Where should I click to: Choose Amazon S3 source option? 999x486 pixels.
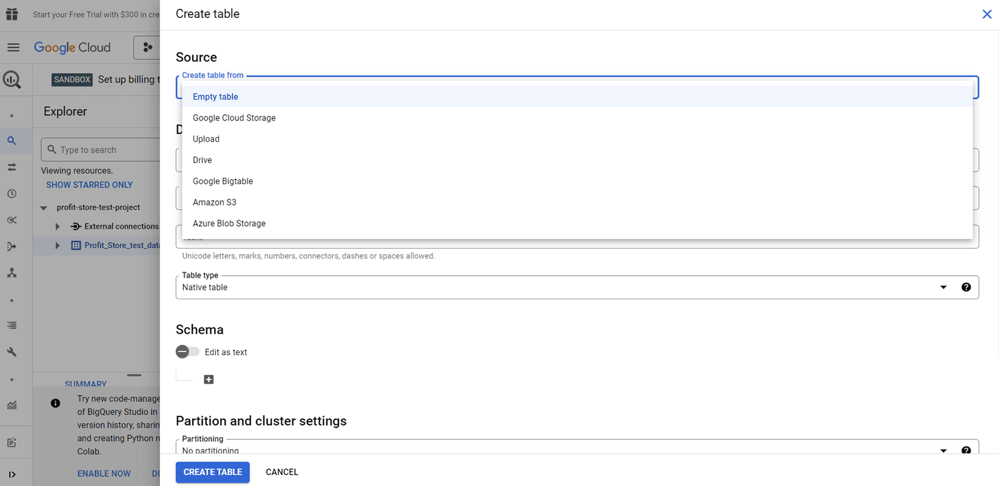(x=577, y=202)
